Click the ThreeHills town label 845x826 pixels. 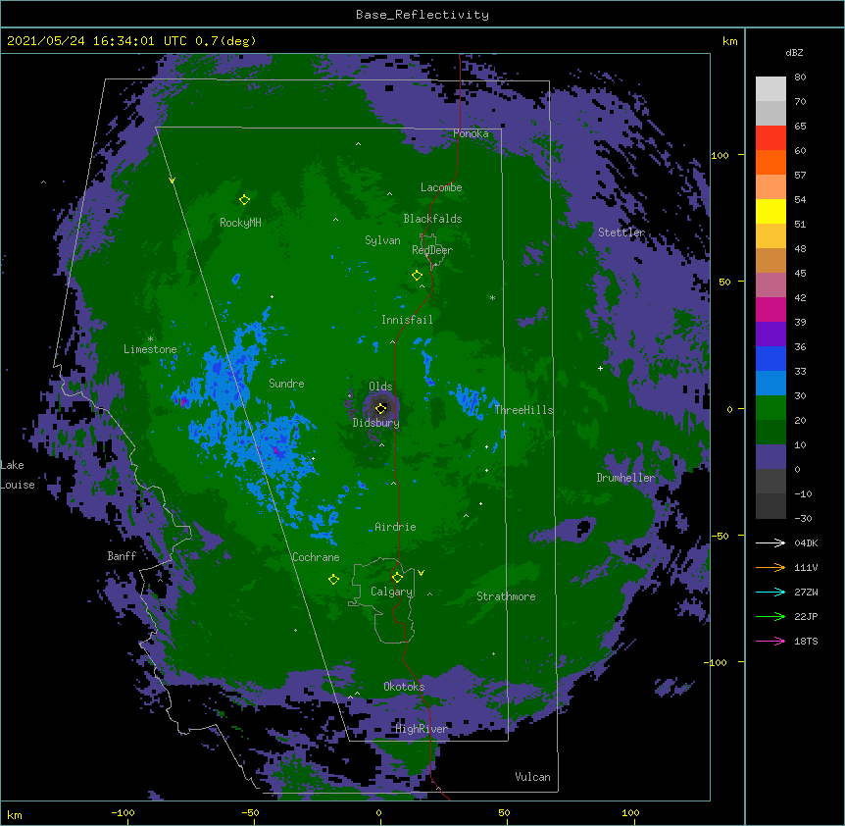523,410
